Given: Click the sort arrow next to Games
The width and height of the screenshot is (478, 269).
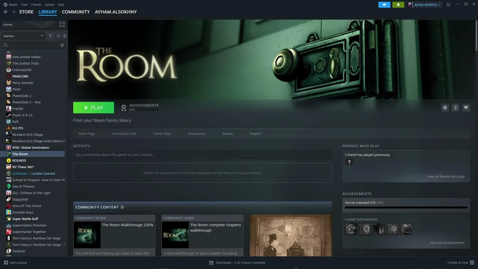Looking at the screenshot, I should point(50,36).
